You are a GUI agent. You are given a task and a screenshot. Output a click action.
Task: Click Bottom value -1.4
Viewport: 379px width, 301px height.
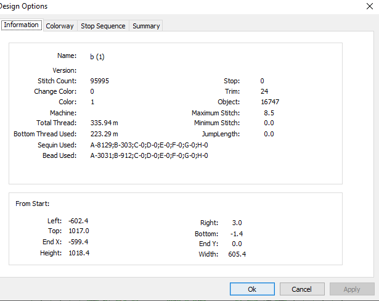pos(237,234)
